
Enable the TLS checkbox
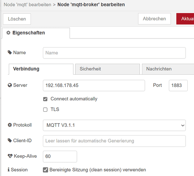click(x=45, y=109)
